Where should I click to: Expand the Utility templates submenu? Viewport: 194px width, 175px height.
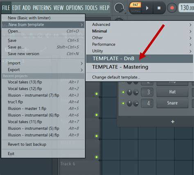pyautogui.click(x=140, y=51)
